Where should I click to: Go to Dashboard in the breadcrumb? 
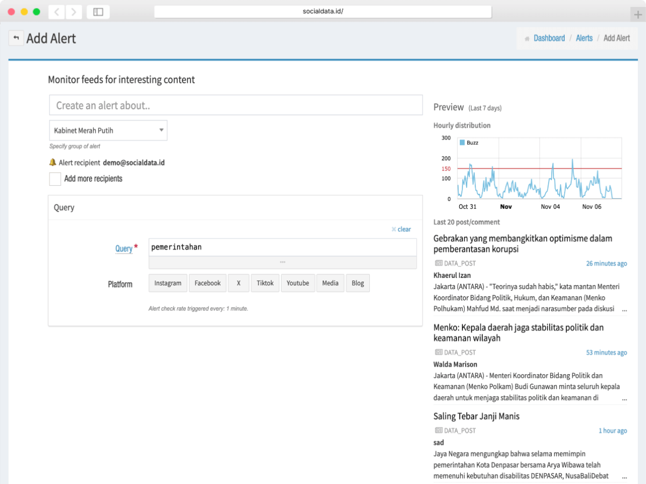tap(549, 38)
